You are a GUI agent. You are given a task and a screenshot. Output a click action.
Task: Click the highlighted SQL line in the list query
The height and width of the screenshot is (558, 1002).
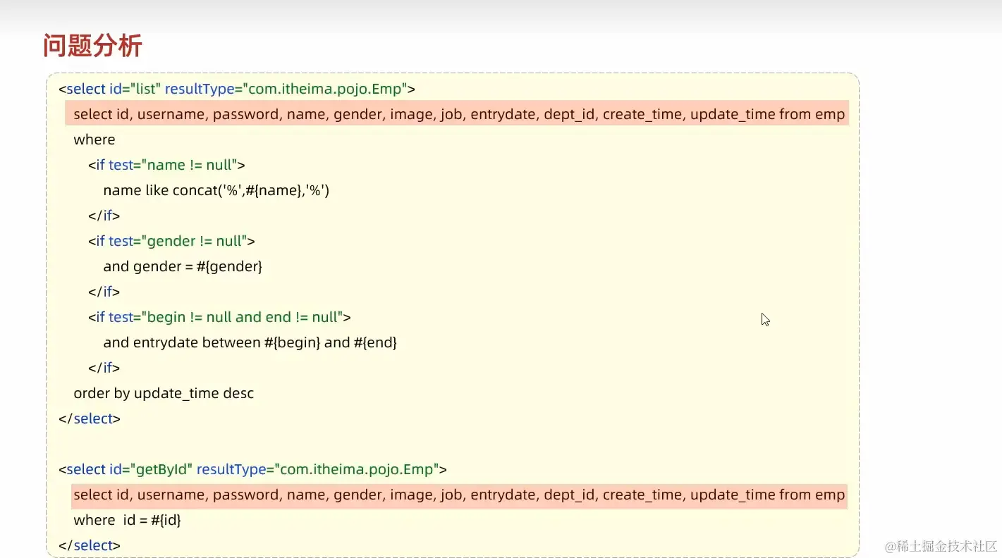[x=458, y=114]
